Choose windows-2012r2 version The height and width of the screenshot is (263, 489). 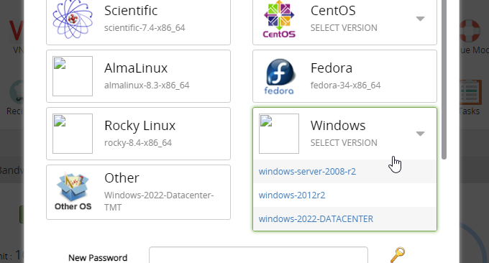point(344,195)
